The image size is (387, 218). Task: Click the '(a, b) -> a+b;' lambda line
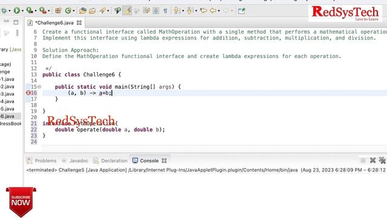point(90,93)
